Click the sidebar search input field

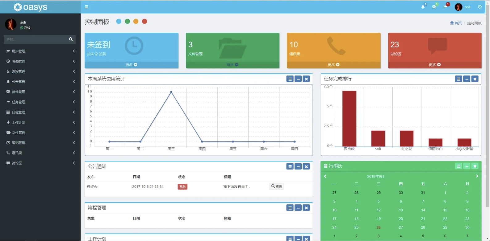[36, 39]
